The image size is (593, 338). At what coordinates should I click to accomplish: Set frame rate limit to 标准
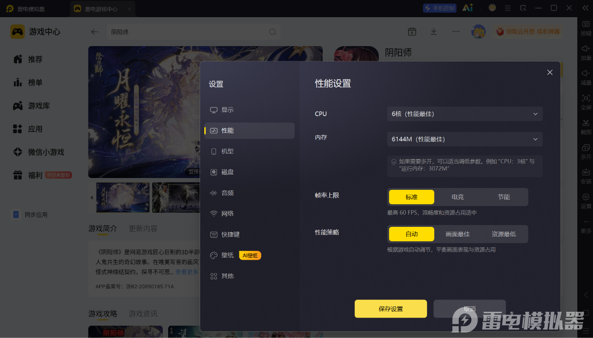pos(411,197)
